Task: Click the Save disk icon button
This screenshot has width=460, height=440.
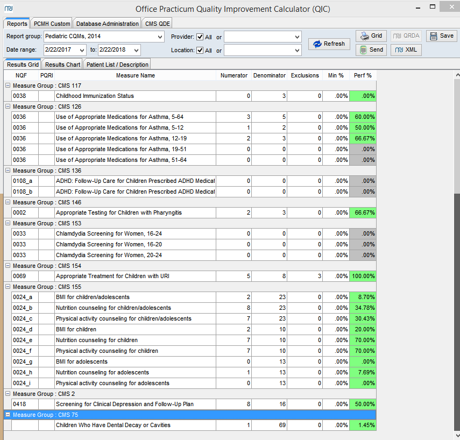Action: (x=434, y=36)
